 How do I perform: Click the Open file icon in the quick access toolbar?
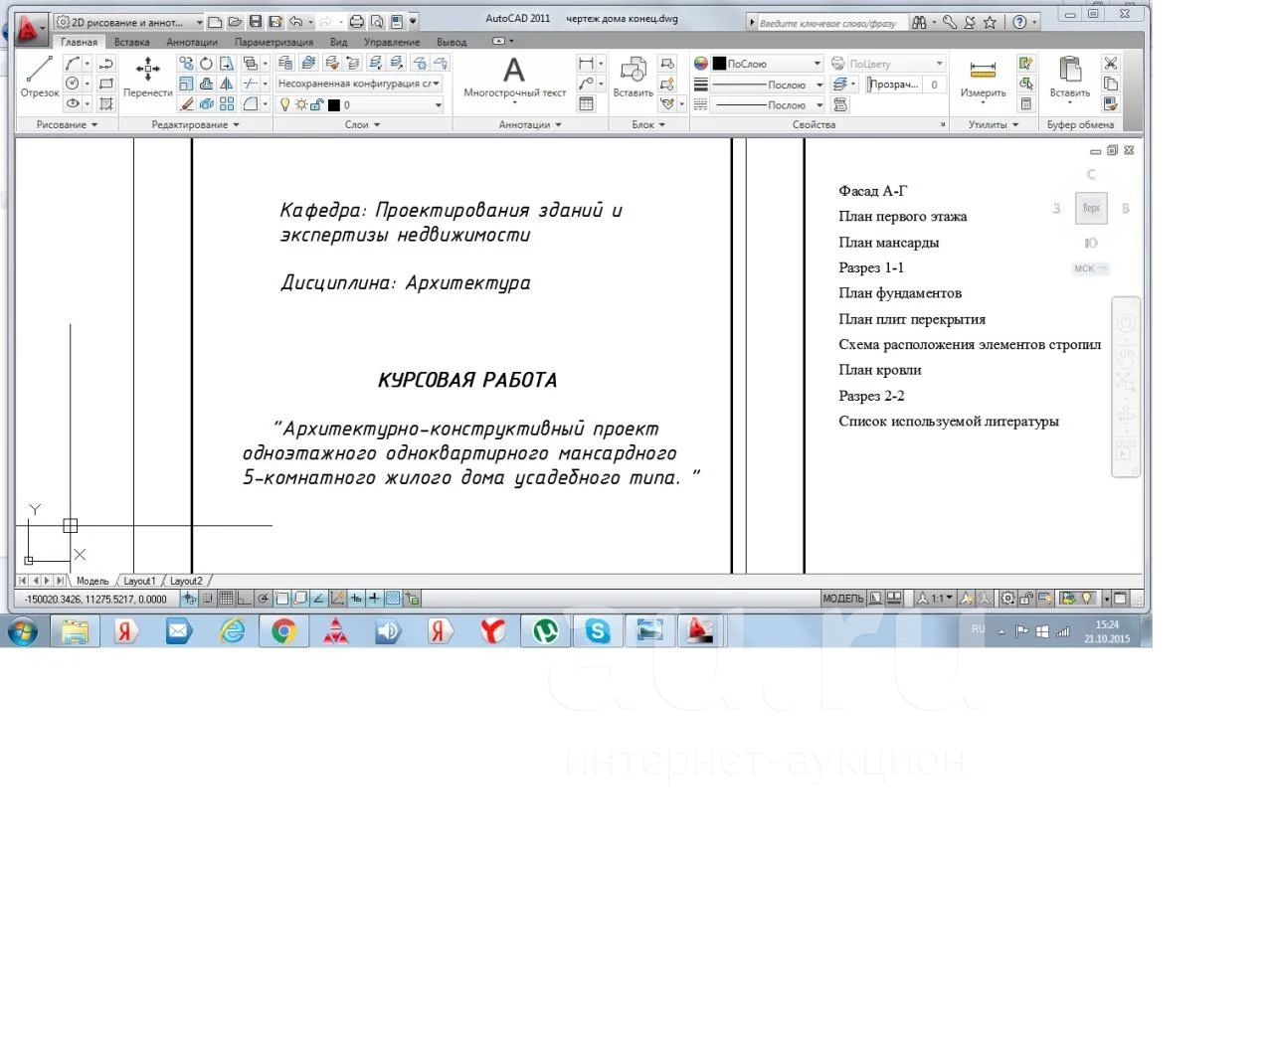235,22
